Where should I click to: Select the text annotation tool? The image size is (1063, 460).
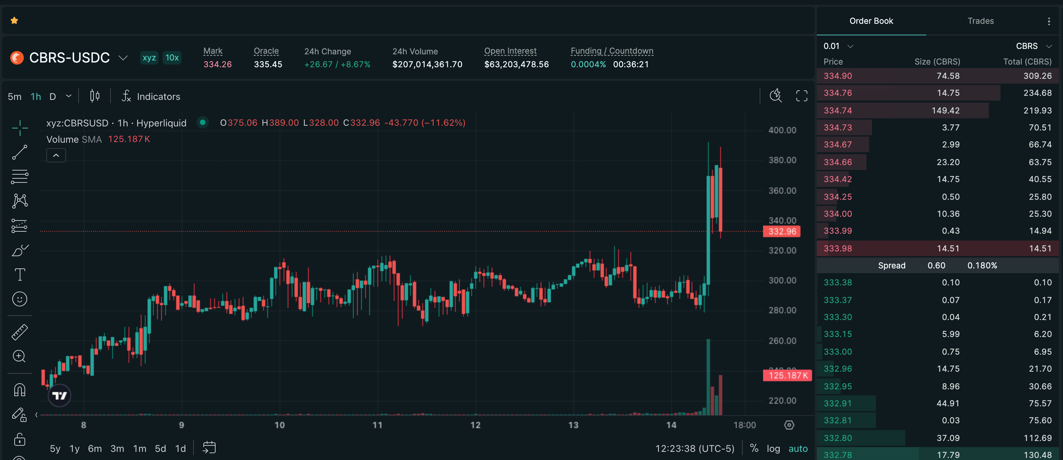pyautogui.click(x=19, y=275)
